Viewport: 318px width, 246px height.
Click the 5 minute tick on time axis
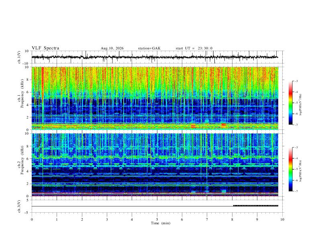(157, 219)
